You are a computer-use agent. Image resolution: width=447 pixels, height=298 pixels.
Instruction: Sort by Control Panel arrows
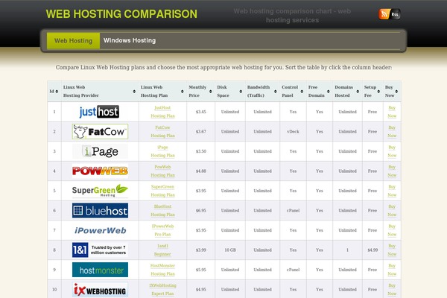pyautogui.click(x=302, y=91)
